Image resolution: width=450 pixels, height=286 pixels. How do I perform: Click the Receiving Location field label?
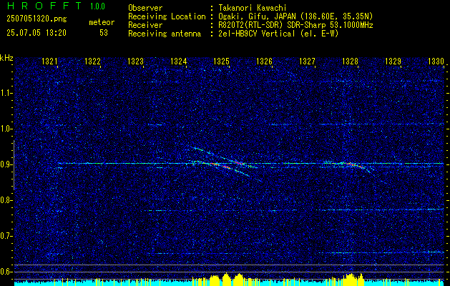167,16
